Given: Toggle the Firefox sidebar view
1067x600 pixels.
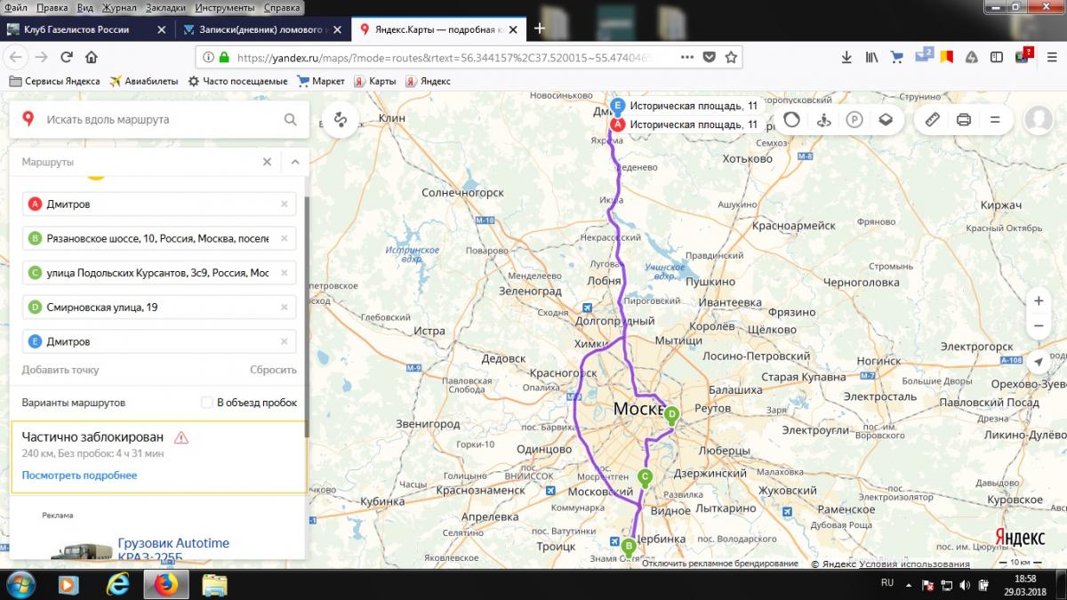Looking at the screenshot, I should point(997,57).
